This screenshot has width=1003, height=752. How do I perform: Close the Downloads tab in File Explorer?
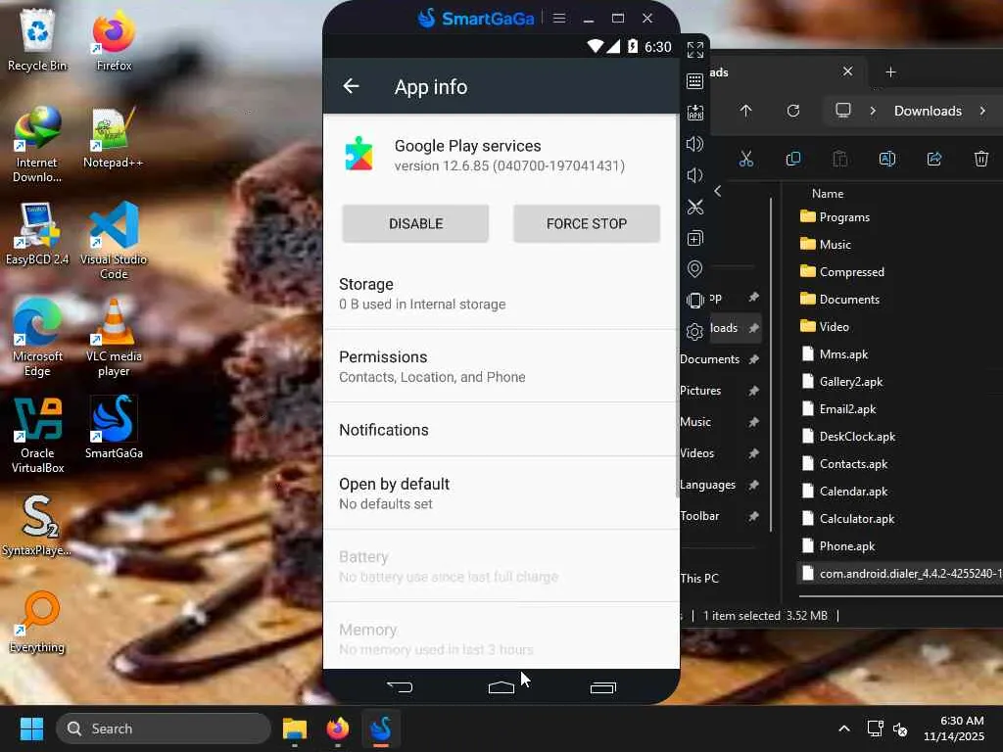click(847, 71)
